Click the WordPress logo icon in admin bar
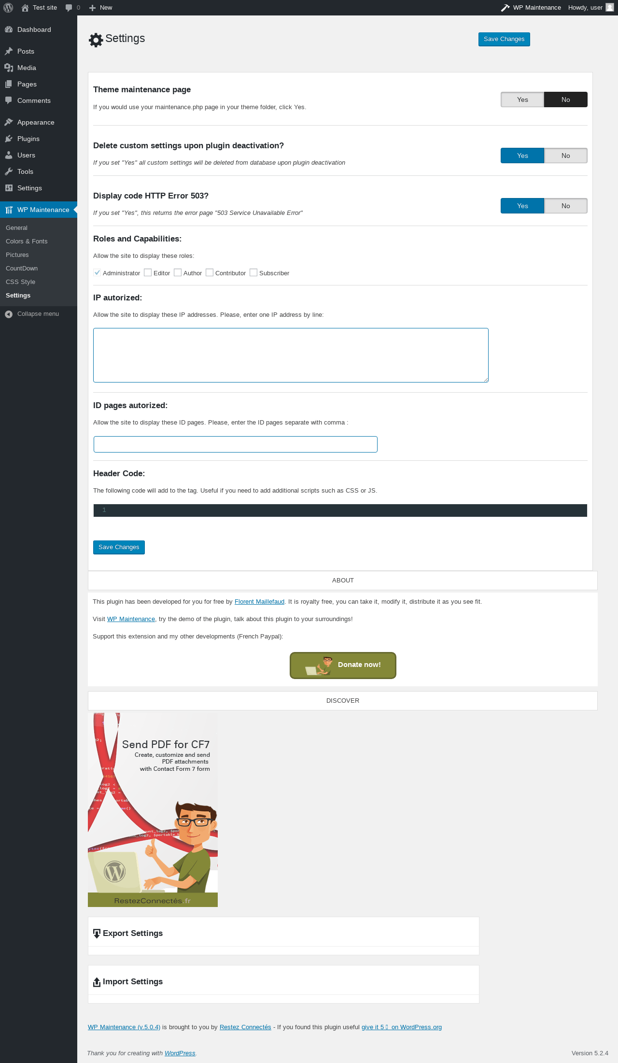This screenshot has height=1063, width=618. point(8,8)
